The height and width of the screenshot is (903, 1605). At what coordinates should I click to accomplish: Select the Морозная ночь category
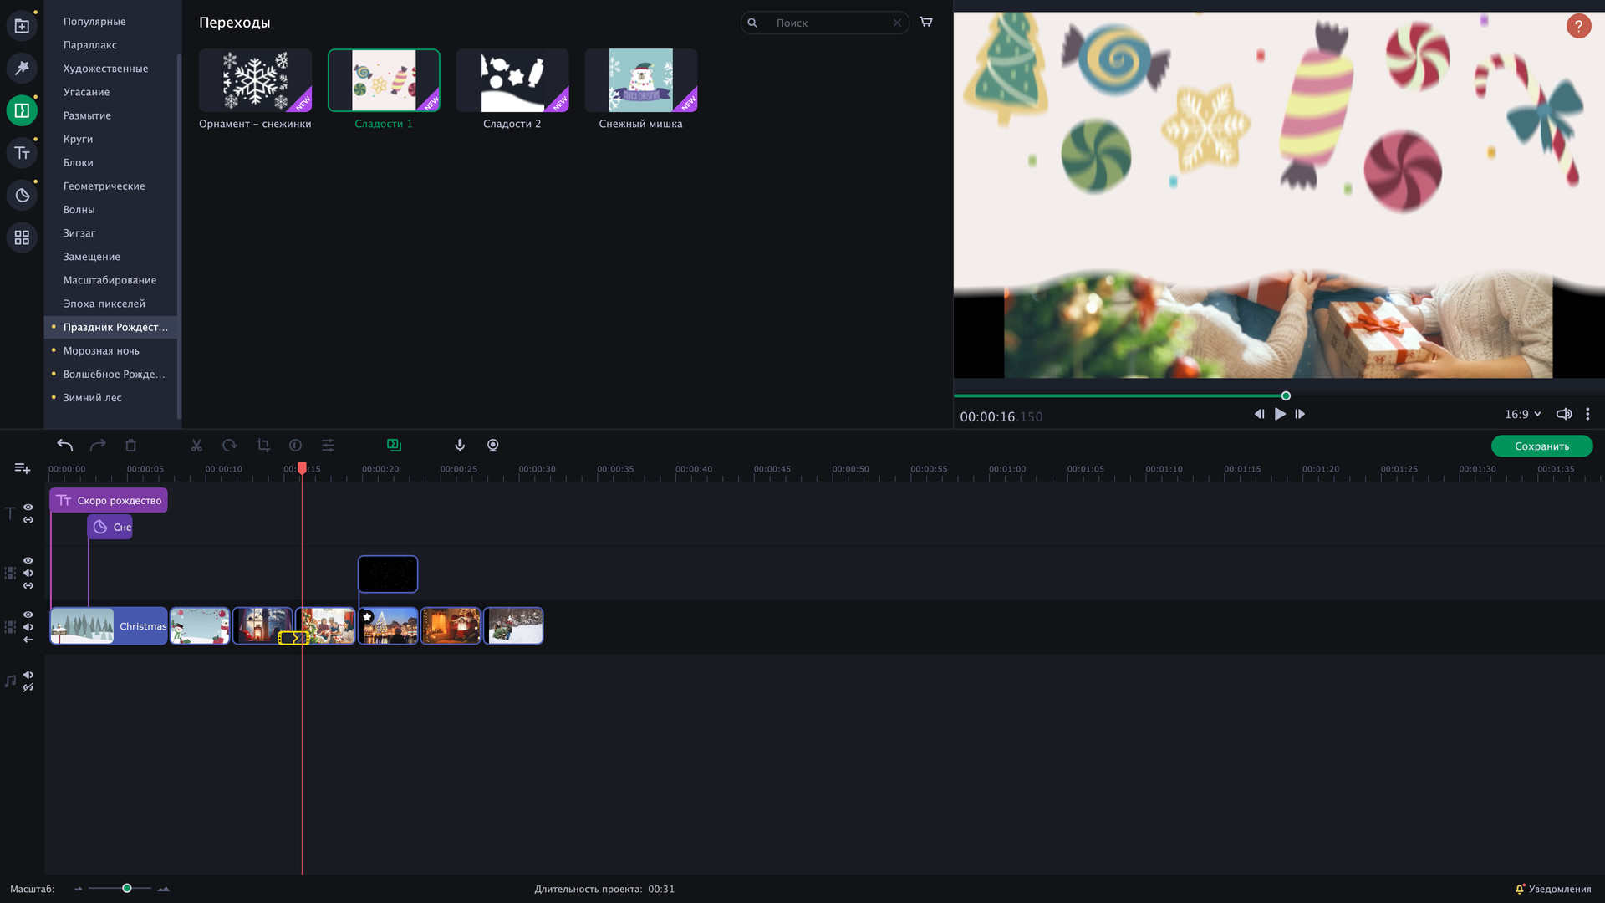coord(101,350)
